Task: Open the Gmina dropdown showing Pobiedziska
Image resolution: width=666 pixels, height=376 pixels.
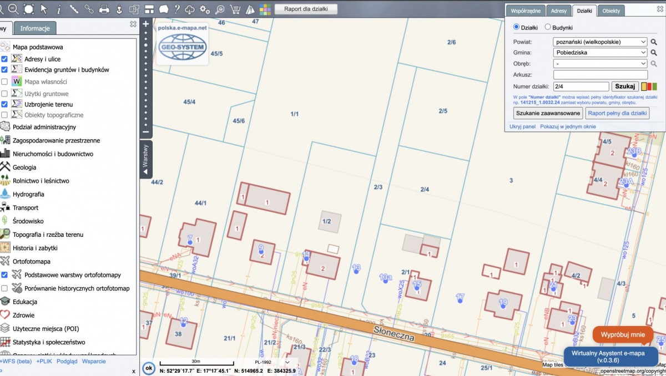Action: tap(601, 53)
